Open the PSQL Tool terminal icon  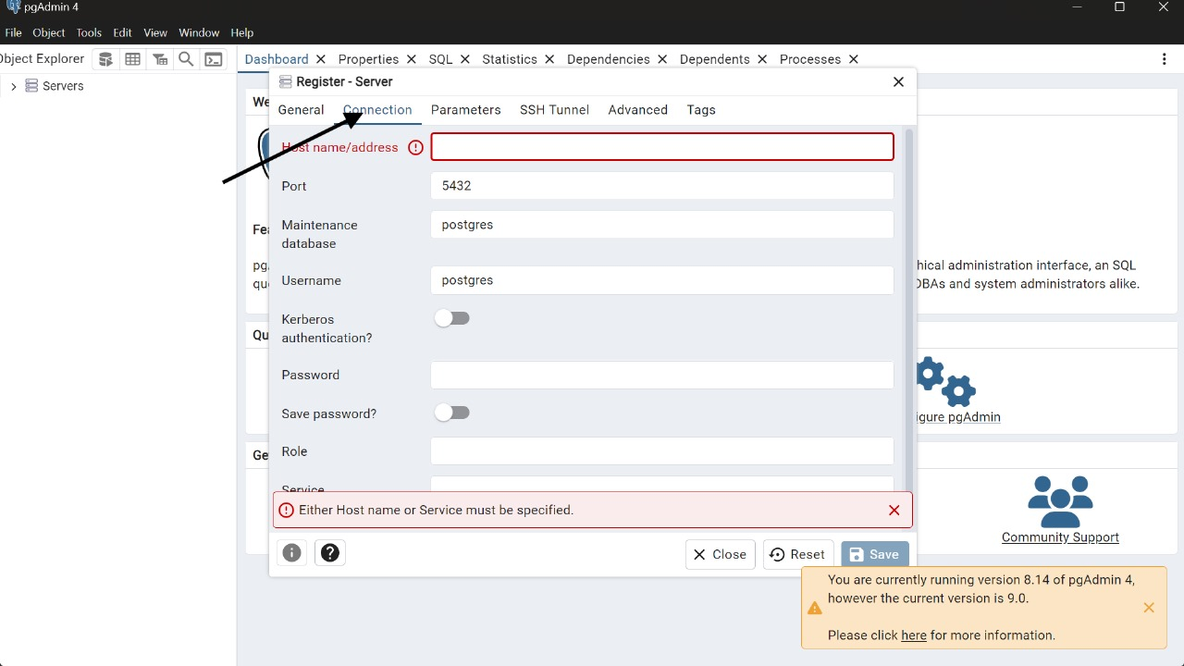point(214,59)
